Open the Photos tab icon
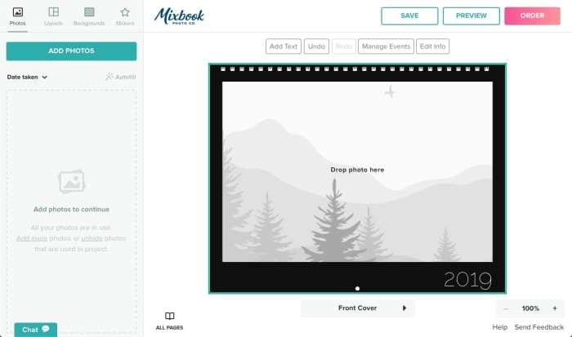This screenshot has height=337, width=572. click(x=17, y=12)
